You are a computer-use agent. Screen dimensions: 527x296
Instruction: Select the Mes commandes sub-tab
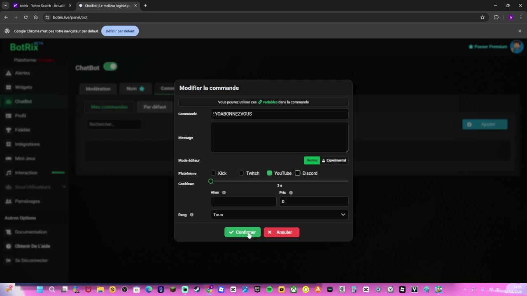(x=110, y=107)
